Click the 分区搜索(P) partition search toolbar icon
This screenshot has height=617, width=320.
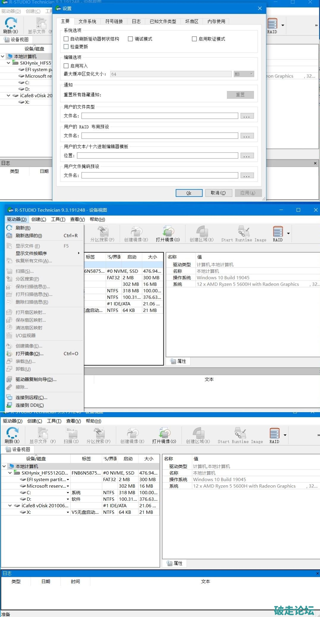[x=98, y=435]
